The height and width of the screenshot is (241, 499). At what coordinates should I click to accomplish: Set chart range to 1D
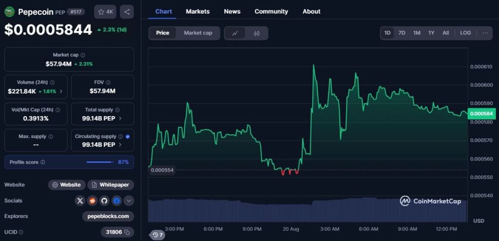(387, 33)
